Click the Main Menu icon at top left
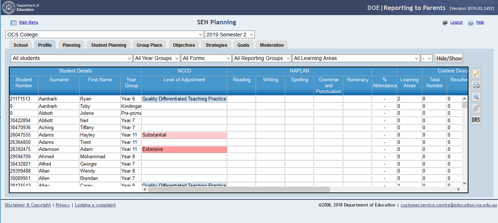 point(13,23)
